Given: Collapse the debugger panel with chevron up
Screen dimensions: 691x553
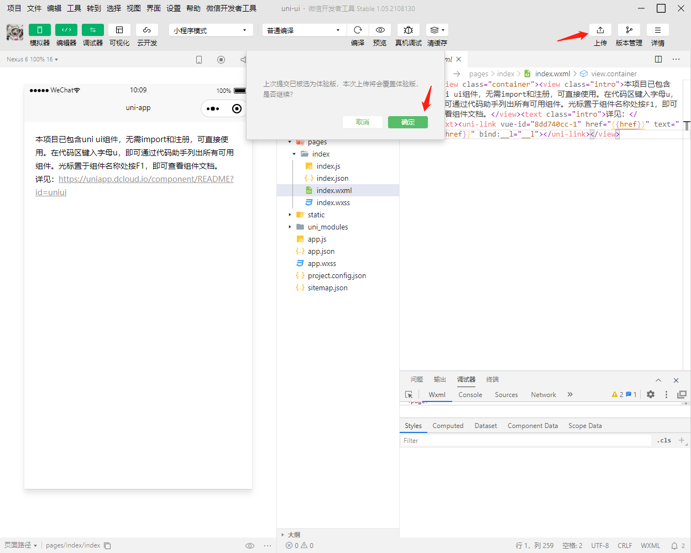Looking at the screenshot, I should [x=658, y=380].
